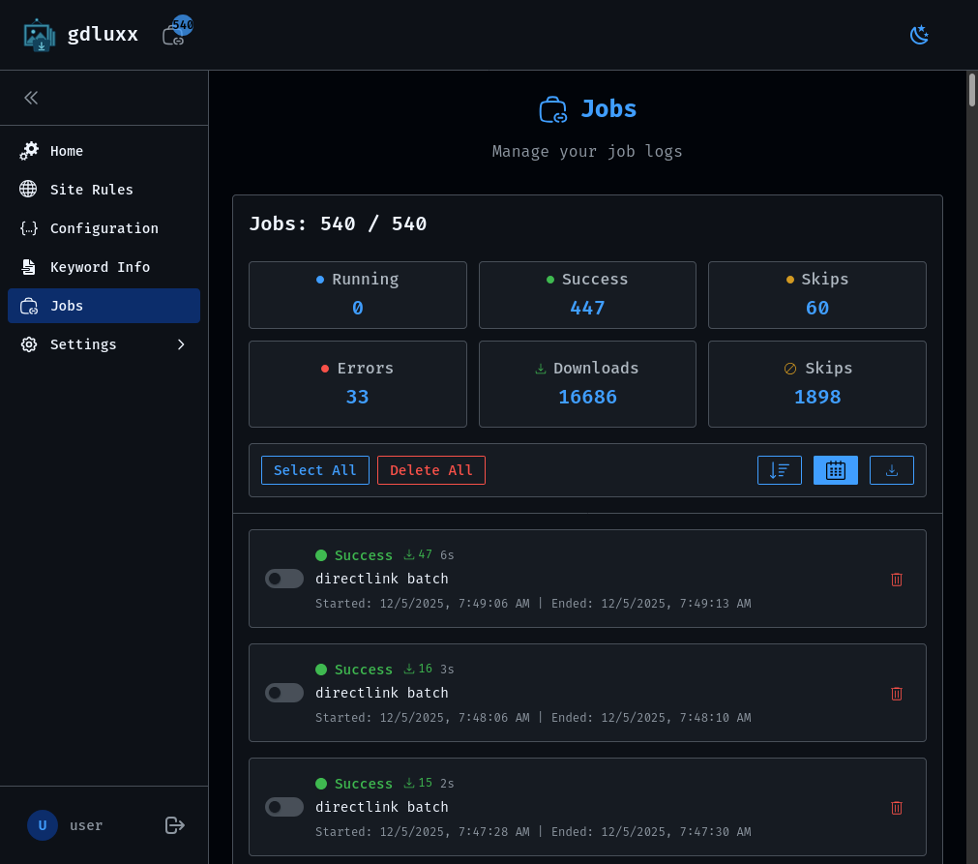The image size is (978, 864).
Task: Click the logout icon next to user
Action: click(x=174, y=825)
